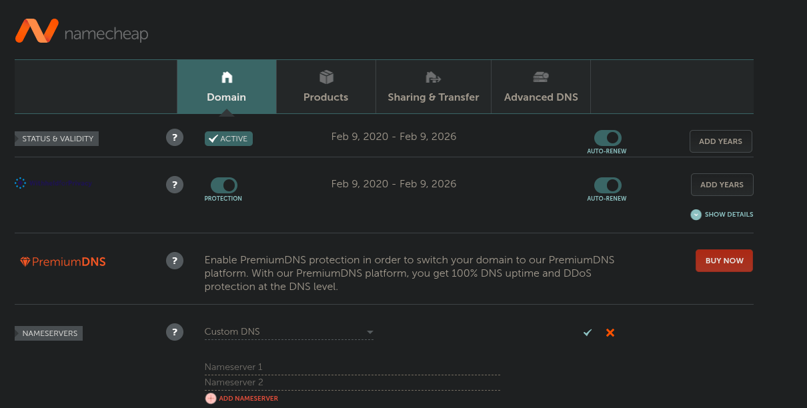Image resolution: width=807 pixels, height=408 pixels.
Task: Click the Nameservers help question mark
Action: tap(175, 332)
